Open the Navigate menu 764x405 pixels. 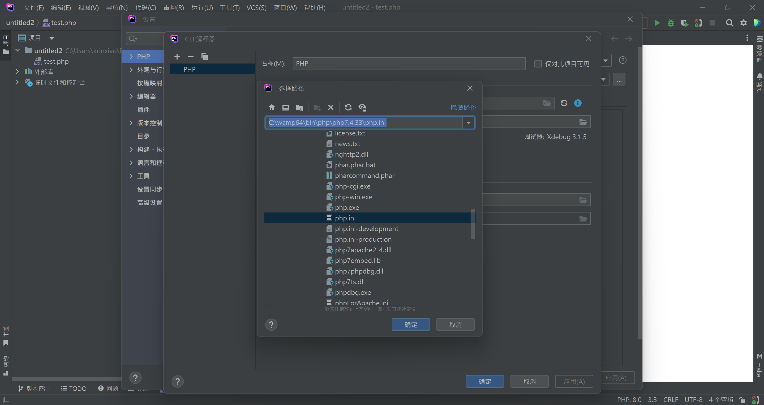(117, 7)
